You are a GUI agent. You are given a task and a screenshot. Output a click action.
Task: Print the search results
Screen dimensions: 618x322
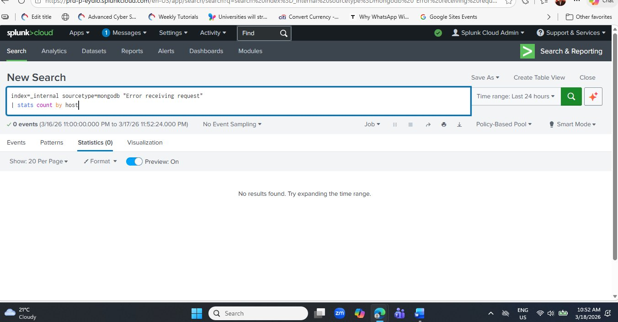(x=443, y=124)
